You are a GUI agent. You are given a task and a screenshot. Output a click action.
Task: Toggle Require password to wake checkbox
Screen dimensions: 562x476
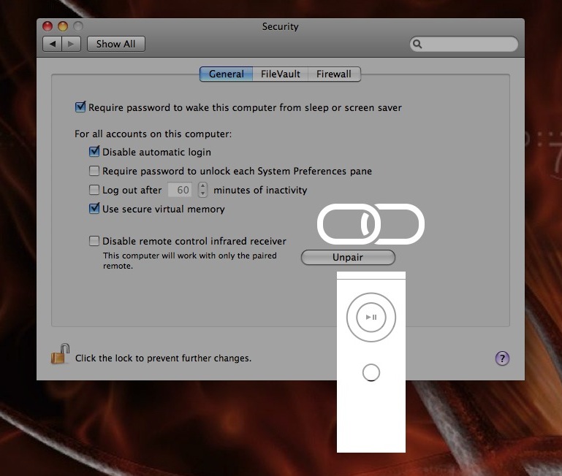[80, 107]
